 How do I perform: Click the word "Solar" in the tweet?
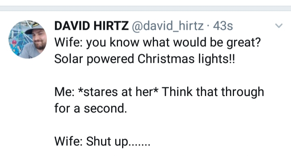(68, 59)
